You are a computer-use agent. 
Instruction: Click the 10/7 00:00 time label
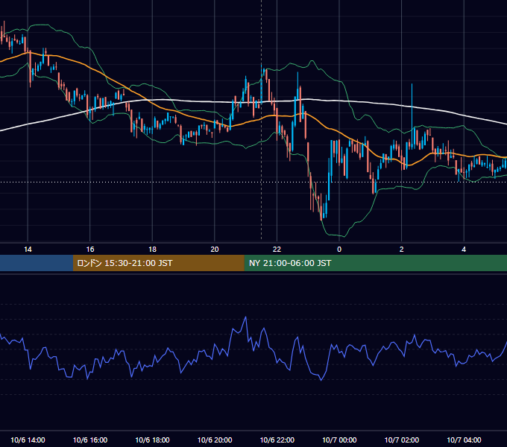(339, 440)
